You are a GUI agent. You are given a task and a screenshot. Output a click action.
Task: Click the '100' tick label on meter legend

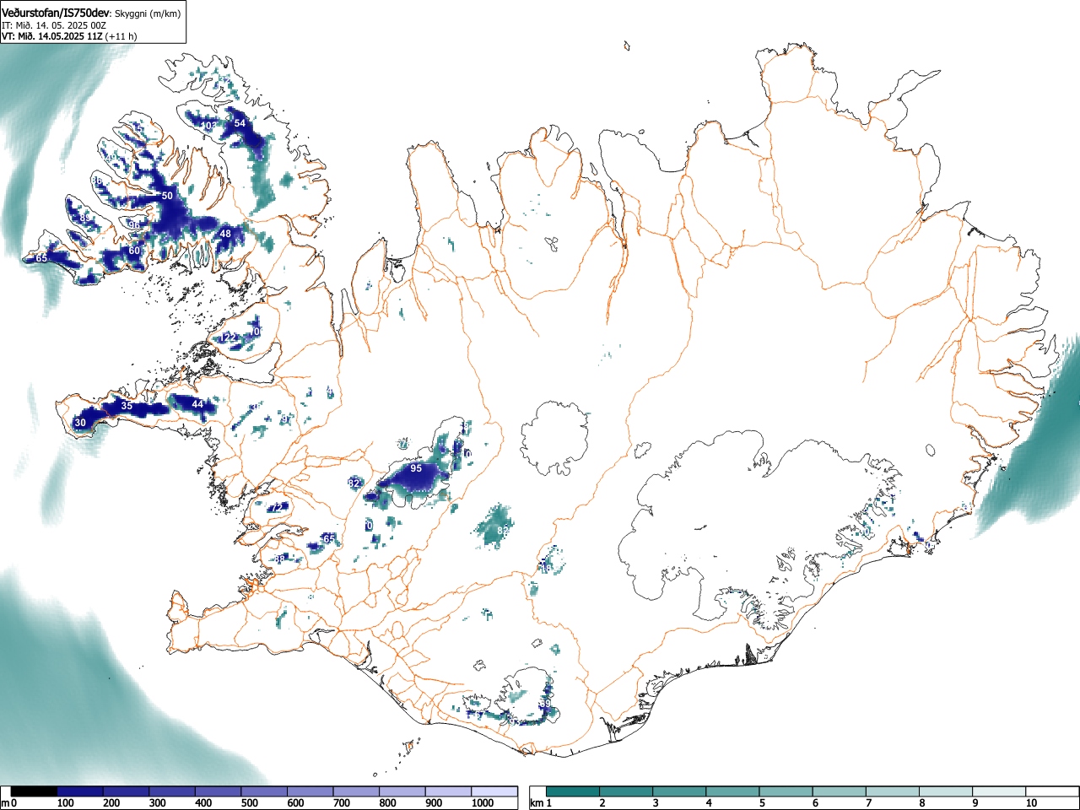pos(65,803)
